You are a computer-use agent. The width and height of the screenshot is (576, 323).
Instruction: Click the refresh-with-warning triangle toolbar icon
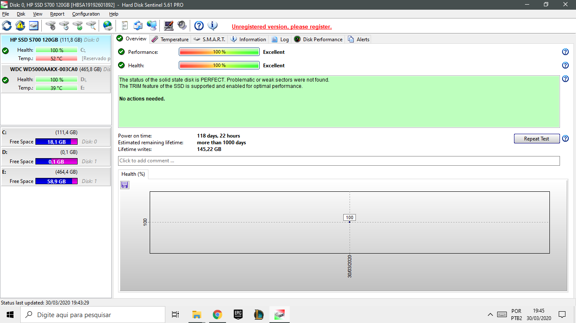(x=20, y=26)
